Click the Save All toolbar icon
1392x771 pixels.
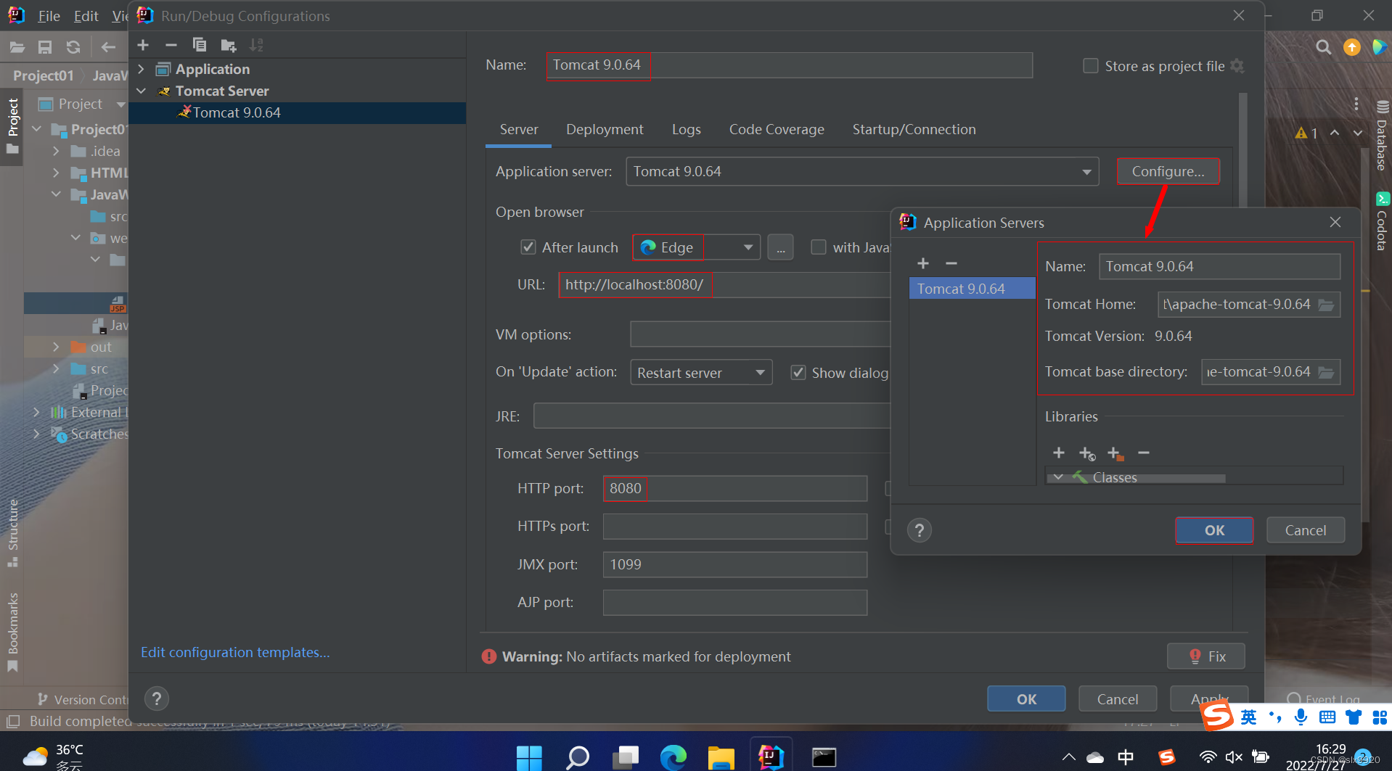(x=45, y=47)
